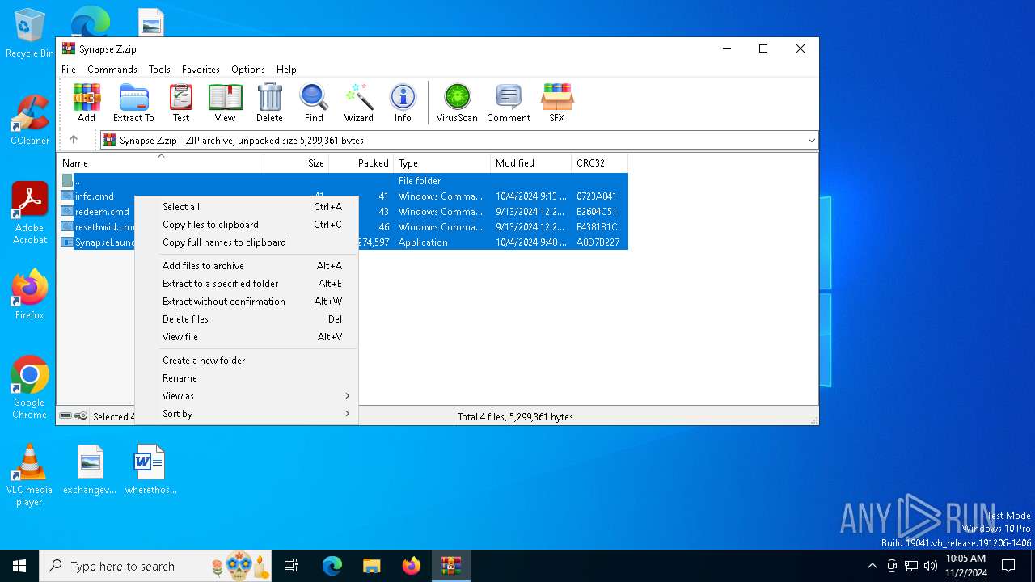The image size is (1035, 582).
Task: Open the Tools menu
Action: click(x=159, y=70)
